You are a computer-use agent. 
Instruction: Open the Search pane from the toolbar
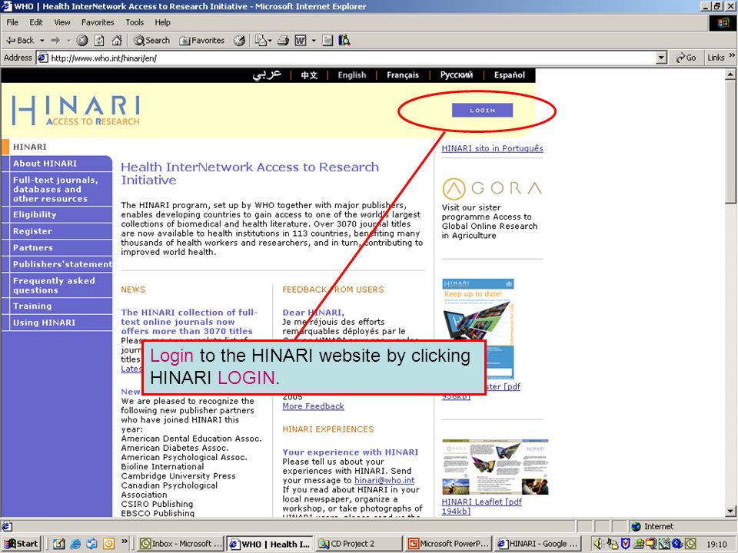151,41
